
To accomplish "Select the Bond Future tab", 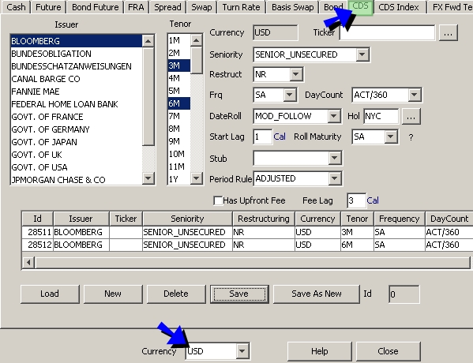I will (96, 7).
